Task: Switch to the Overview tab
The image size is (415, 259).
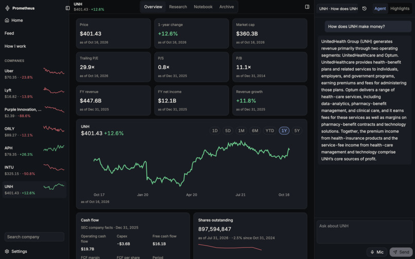Action: [x=153, y=7]
